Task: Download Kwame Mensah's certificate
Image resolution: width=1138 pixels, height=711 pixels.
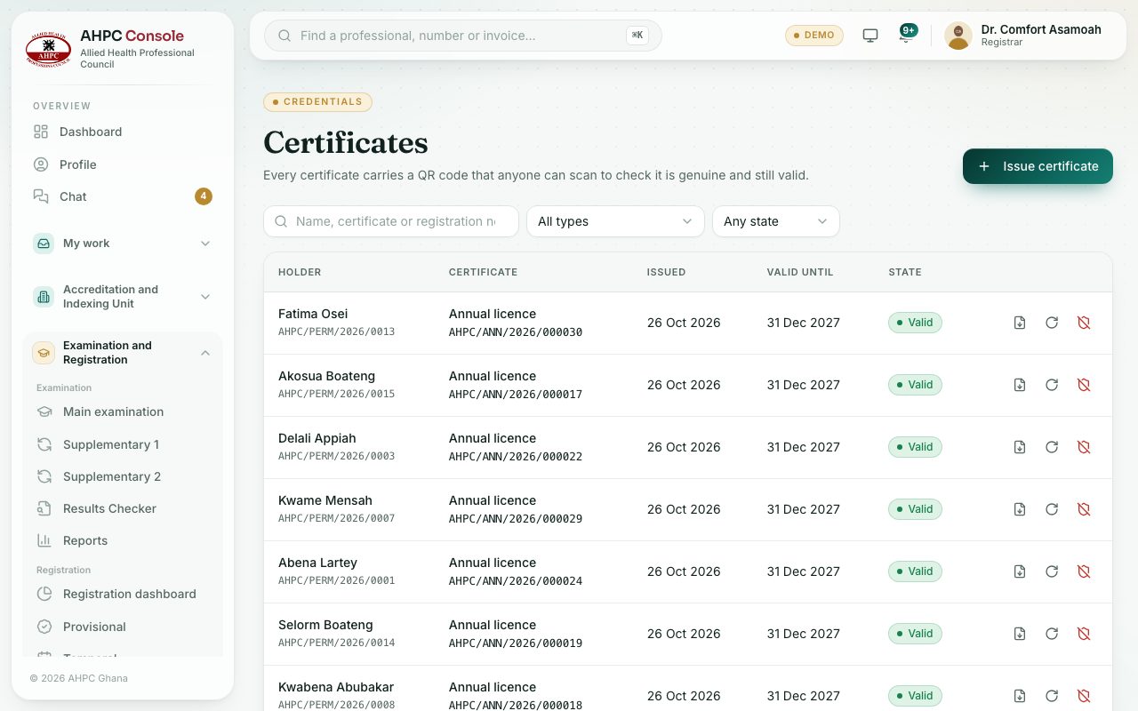Action: tap(1020, 509)
